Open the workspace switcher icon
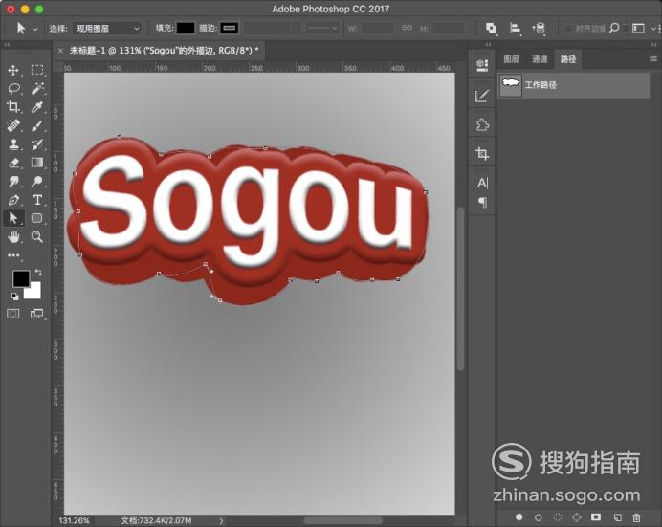 638,29
